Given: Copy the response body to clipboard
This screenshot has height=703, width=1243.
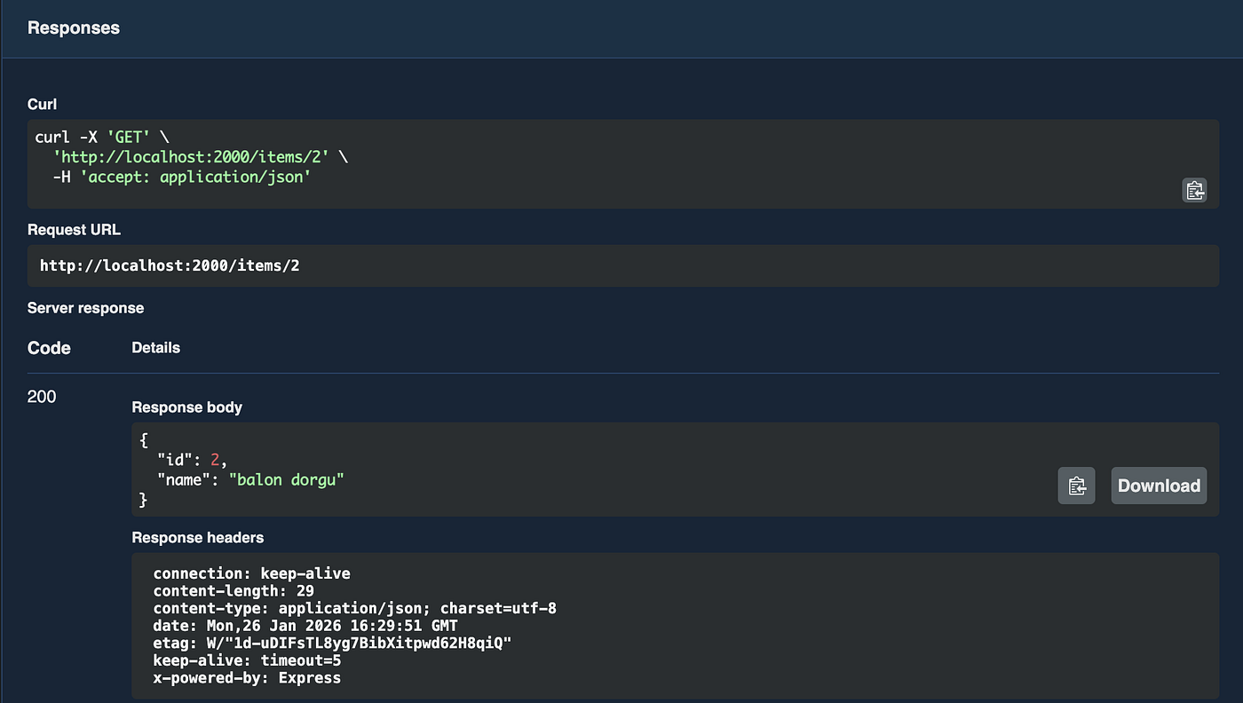Looking at the screenshot, I should tap(1076, 486).
